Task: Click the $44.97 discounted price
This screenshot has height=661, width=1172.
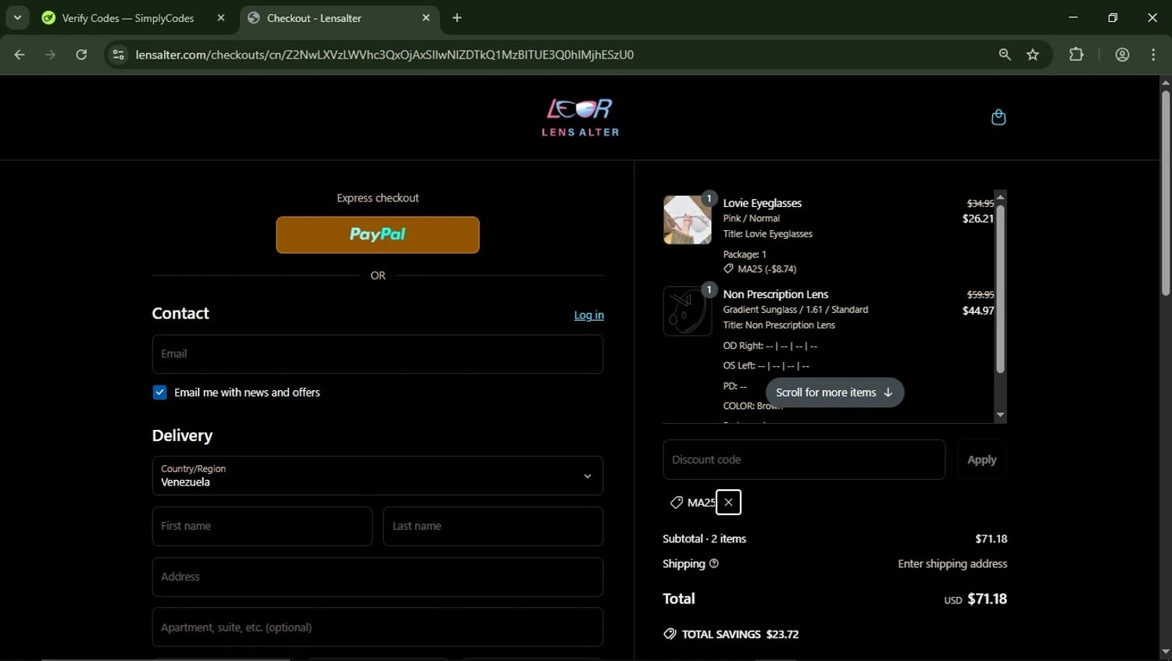Action: tap(978, 311)
